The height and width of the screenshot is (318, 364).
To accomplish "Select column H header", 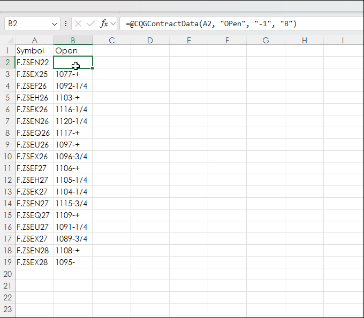I will click(304, 40).
